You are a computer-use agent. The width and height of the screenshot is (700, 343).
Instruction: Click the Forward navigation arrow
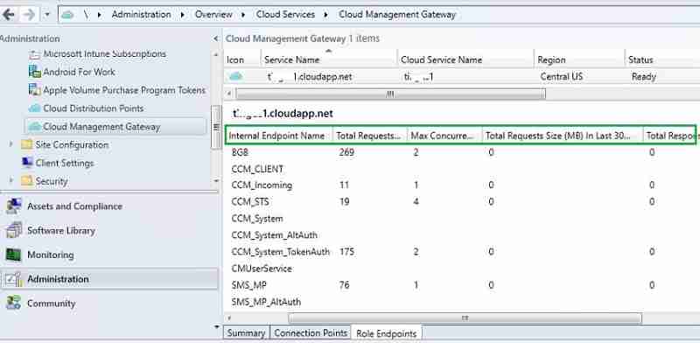[x=29, y=15]
